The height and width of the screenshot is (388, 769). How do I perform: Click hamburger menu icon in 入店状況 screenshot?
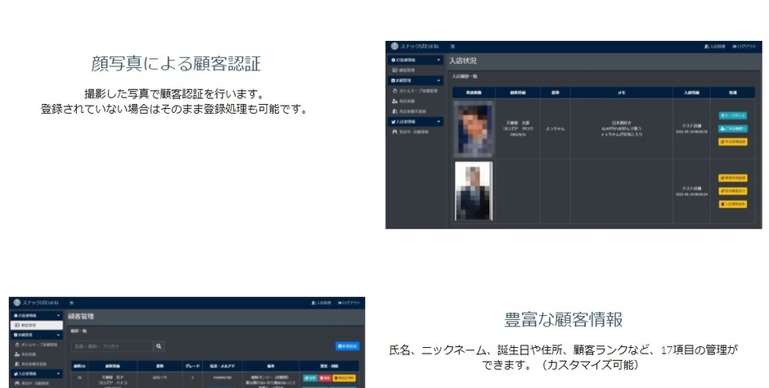pos(452,47)
